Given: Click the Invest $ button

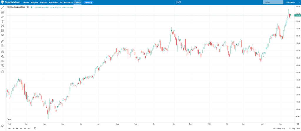Looking at the screenshot, I should 88,2.
